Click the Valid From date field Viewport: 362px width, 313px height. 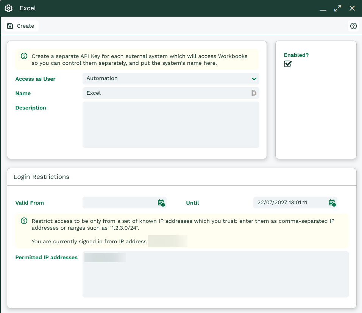click(125, 203)
